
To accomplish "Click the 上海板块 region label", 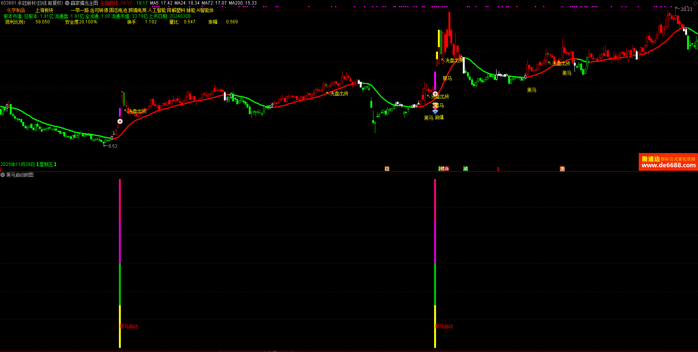I will pos(44,11).
